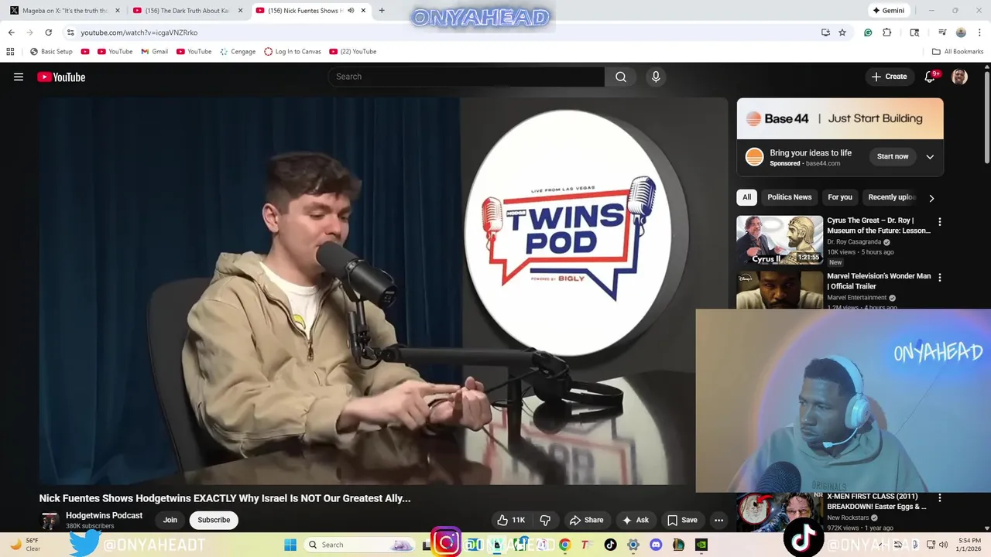The width and height of the screenshot is (991, 557).
Task: Click the search magnifier button
Action: 621,77
